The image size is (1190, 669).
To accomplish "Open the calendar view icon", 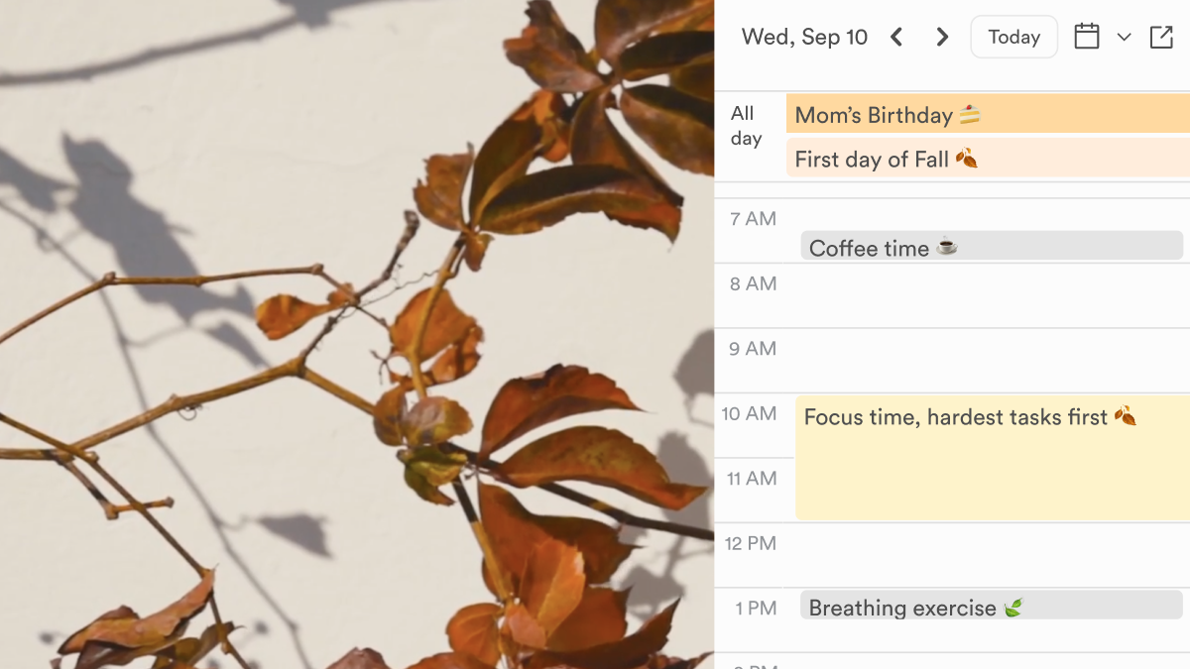I will (x=1087, y=37).
